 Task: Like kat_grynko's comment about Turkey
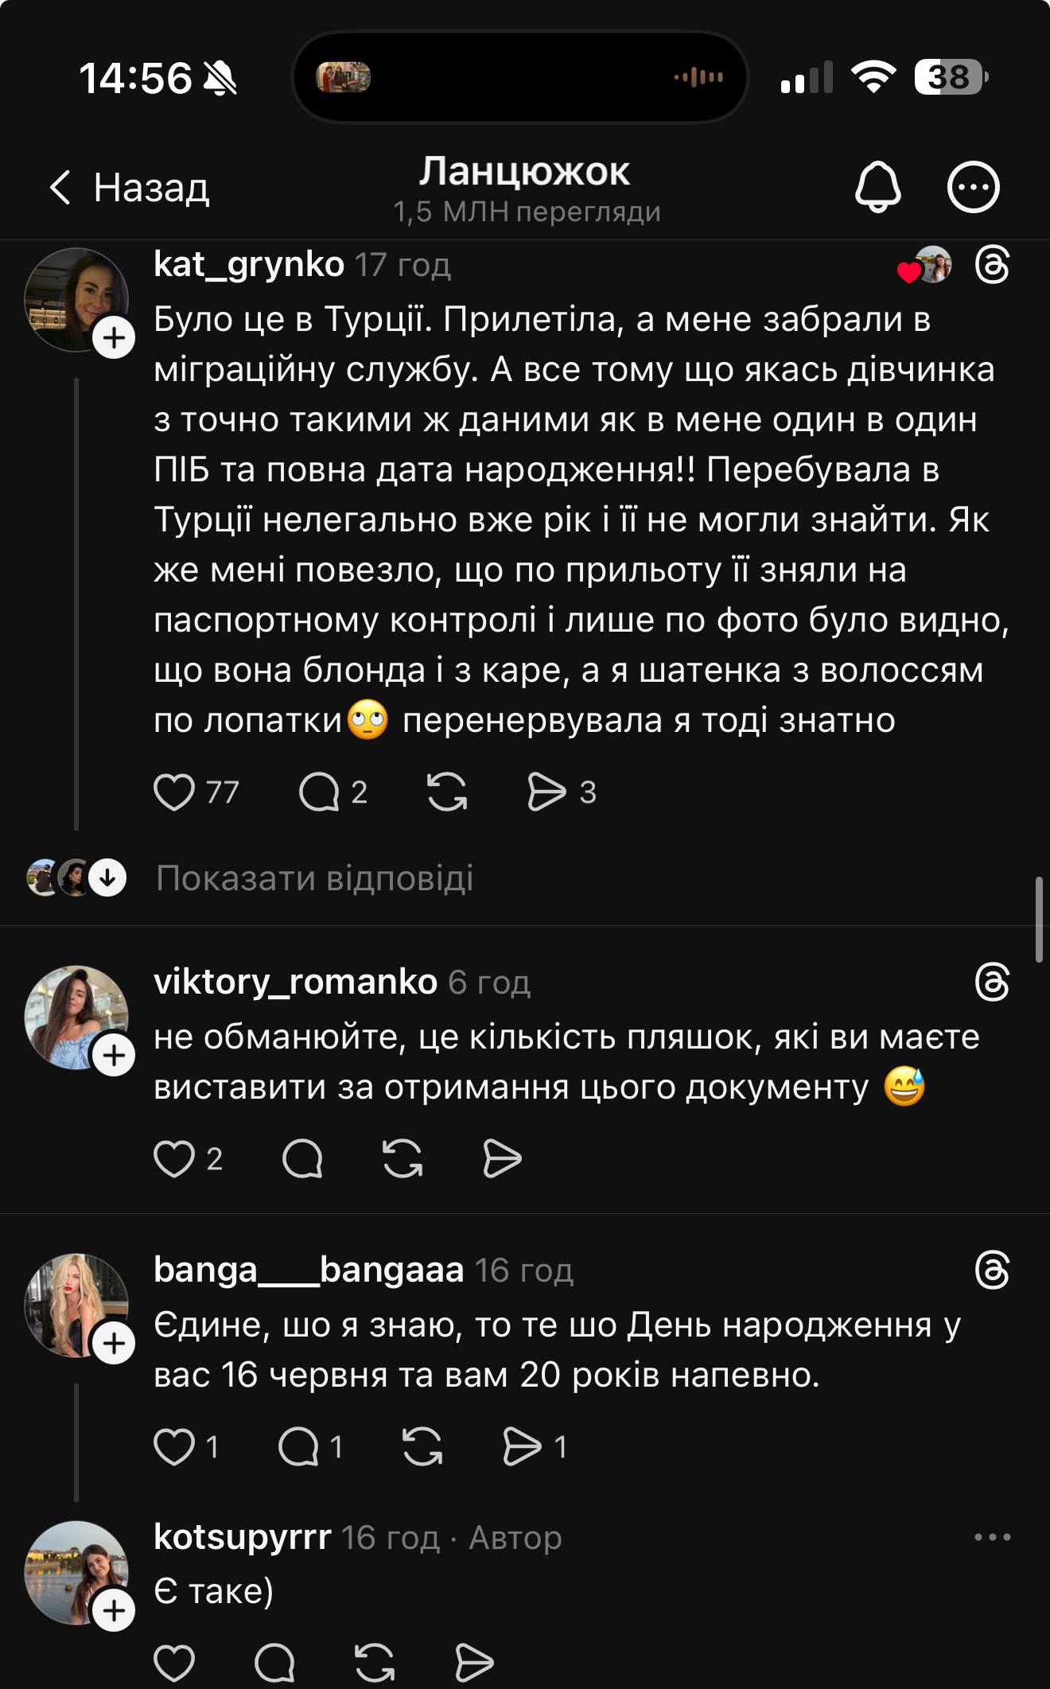[x=174, y=792]
